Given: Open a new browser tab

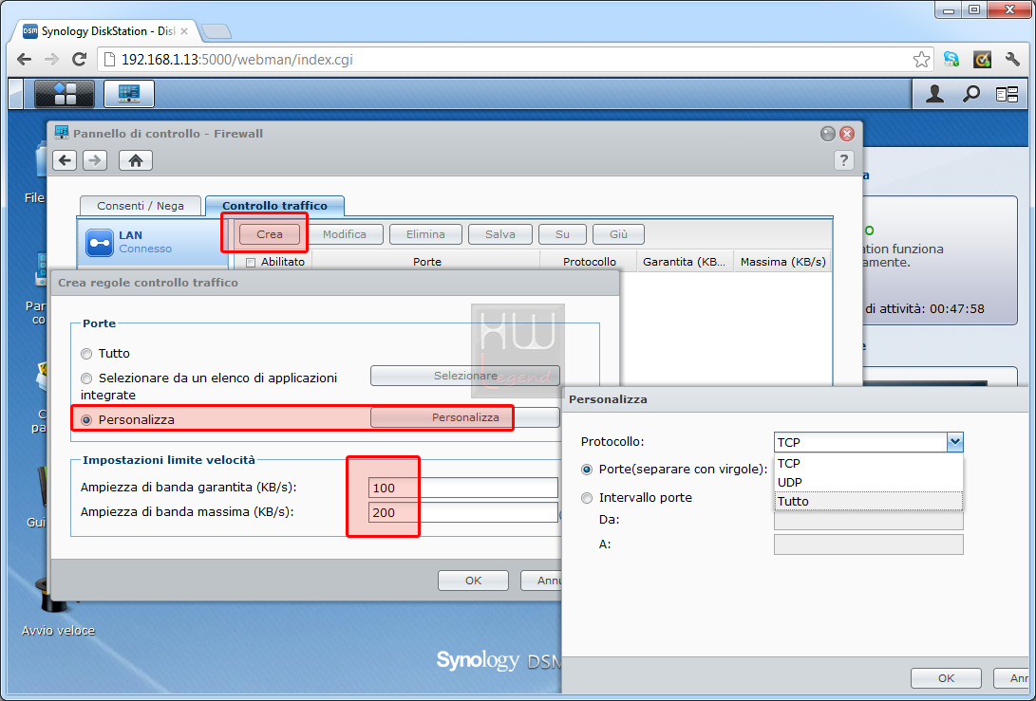Looking at the screenshot, I should click(216, 31).
